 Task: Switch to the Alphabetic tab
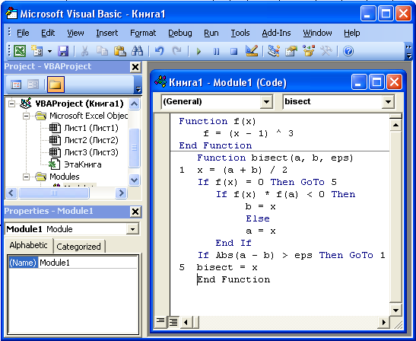pos(28,245)
